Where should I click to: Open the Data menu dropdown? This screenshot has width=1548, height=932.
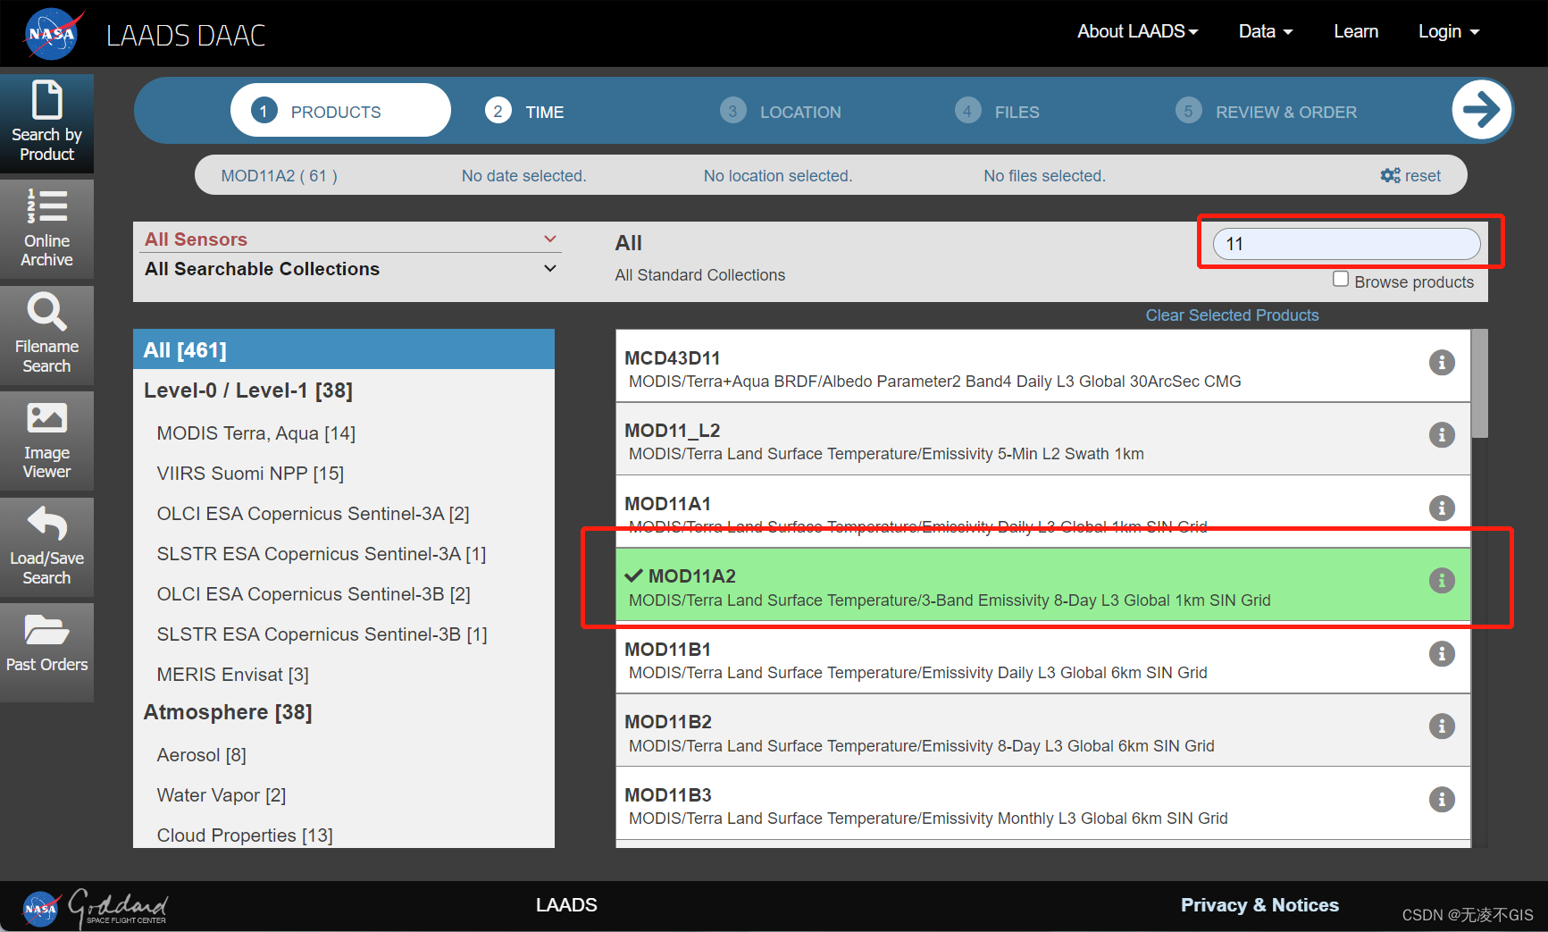click(1266, 31)
